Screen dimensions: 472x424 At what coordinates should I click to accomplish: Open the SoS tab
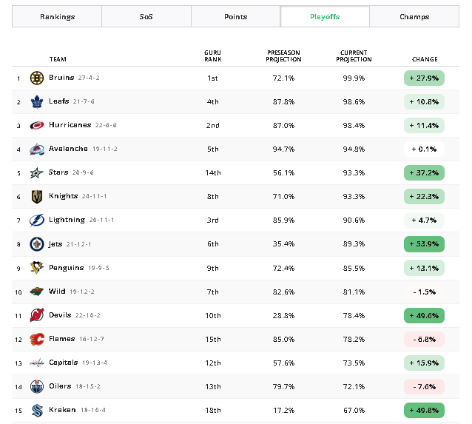[146, 16]
